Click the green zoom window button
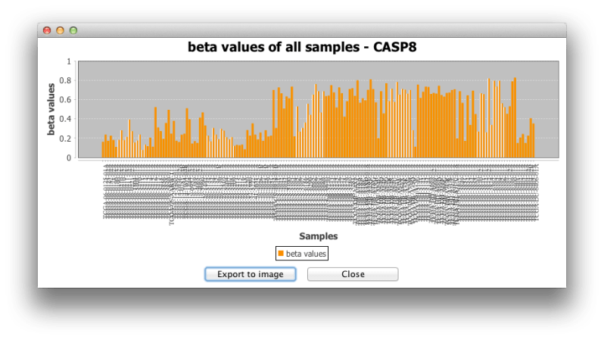The image size is (604, 340). 73,30
